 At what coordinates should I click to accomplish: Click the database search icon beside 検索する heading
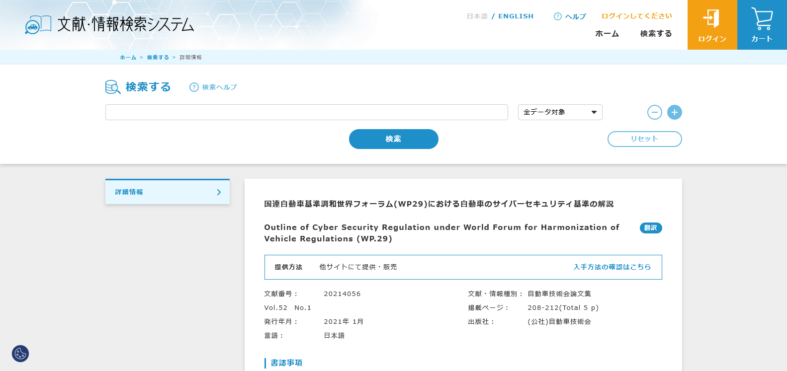click(x=113, y=87)
